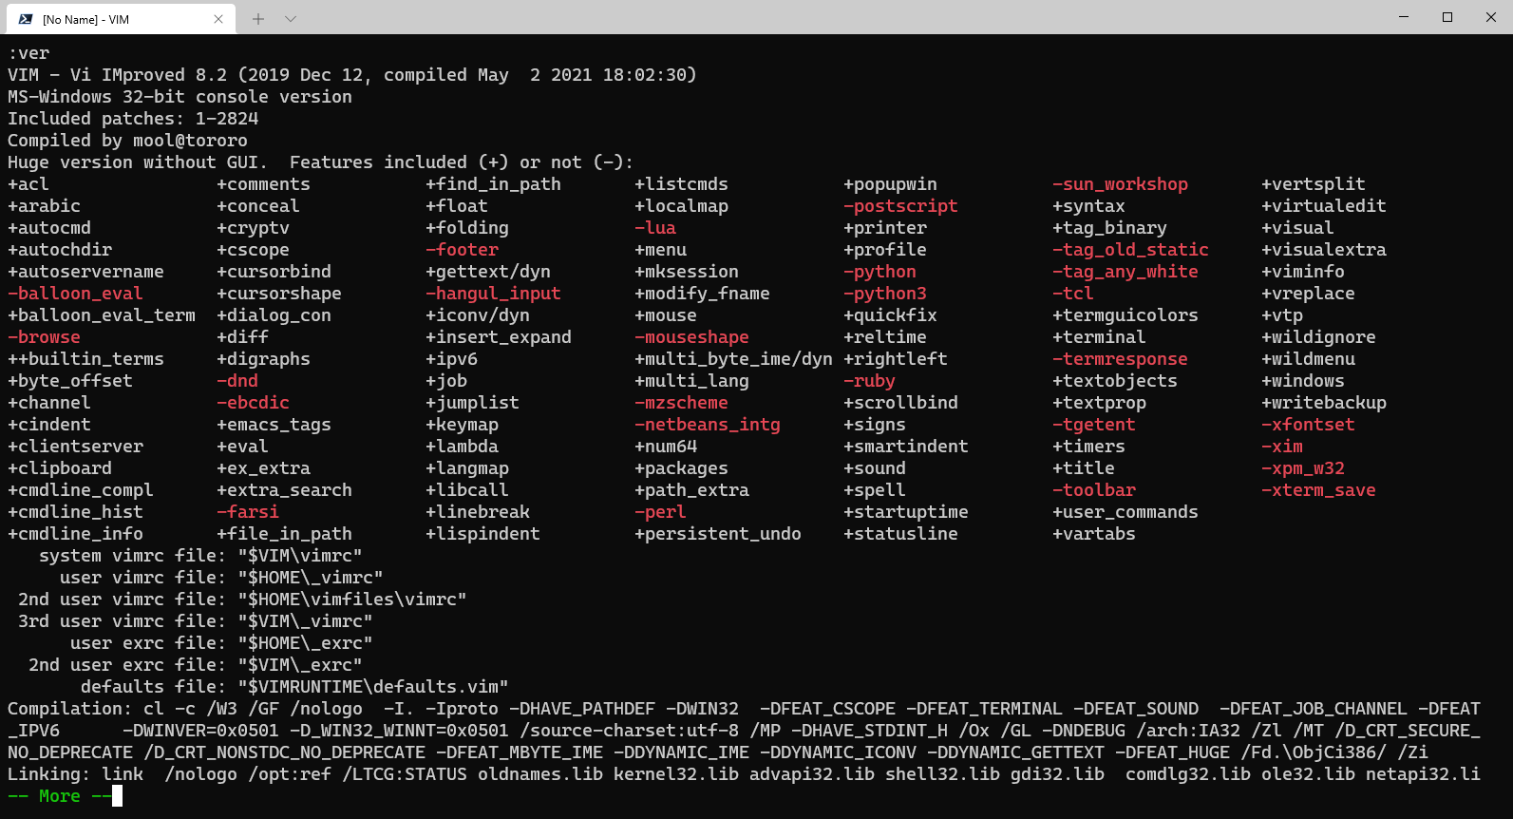
Task: Click the '-postscript' feature text
Action: 900,206
